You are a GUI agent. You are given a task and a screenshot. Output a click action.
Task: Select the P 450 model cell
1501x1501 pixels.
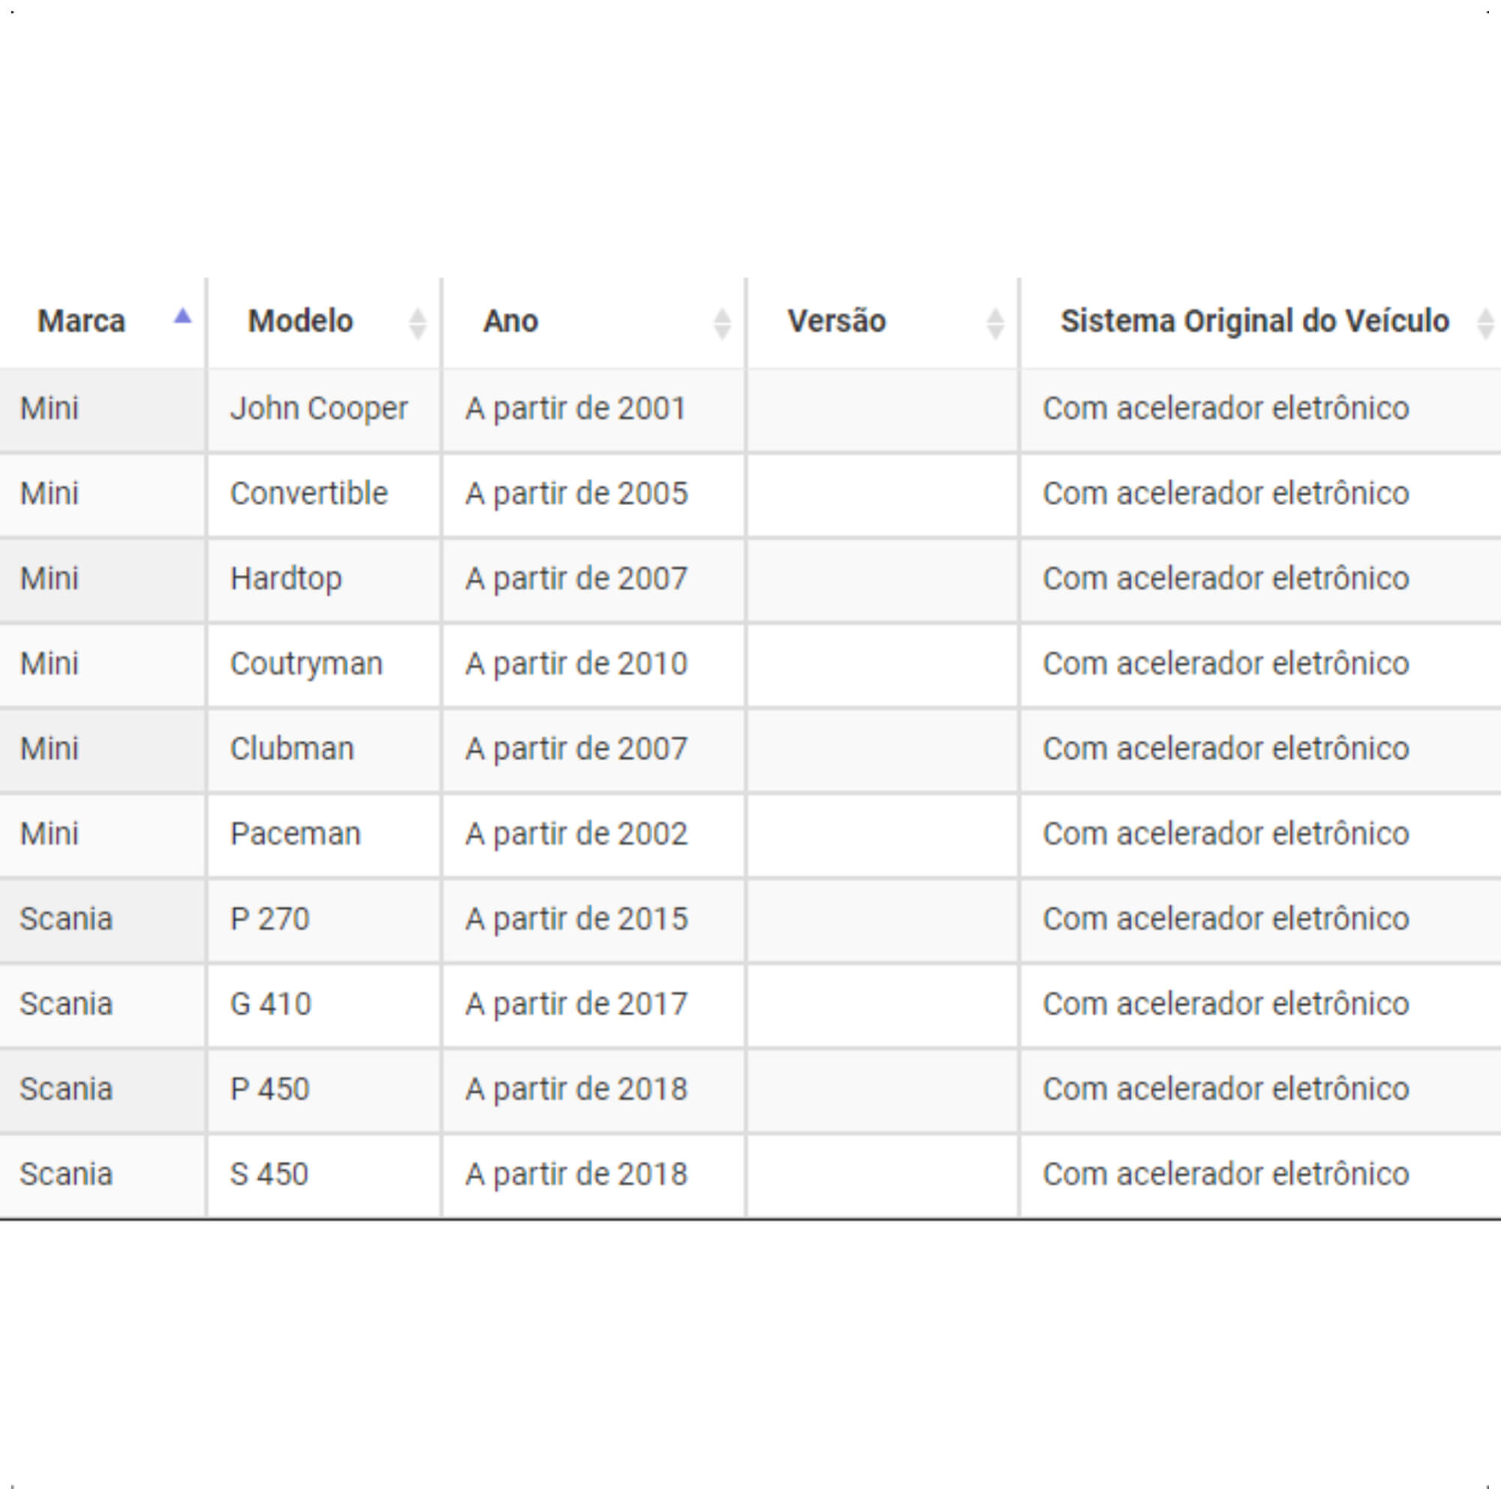(x=324, y=1090)
